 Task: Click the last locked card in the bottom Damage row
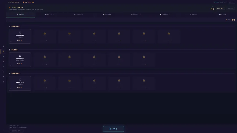144,83
